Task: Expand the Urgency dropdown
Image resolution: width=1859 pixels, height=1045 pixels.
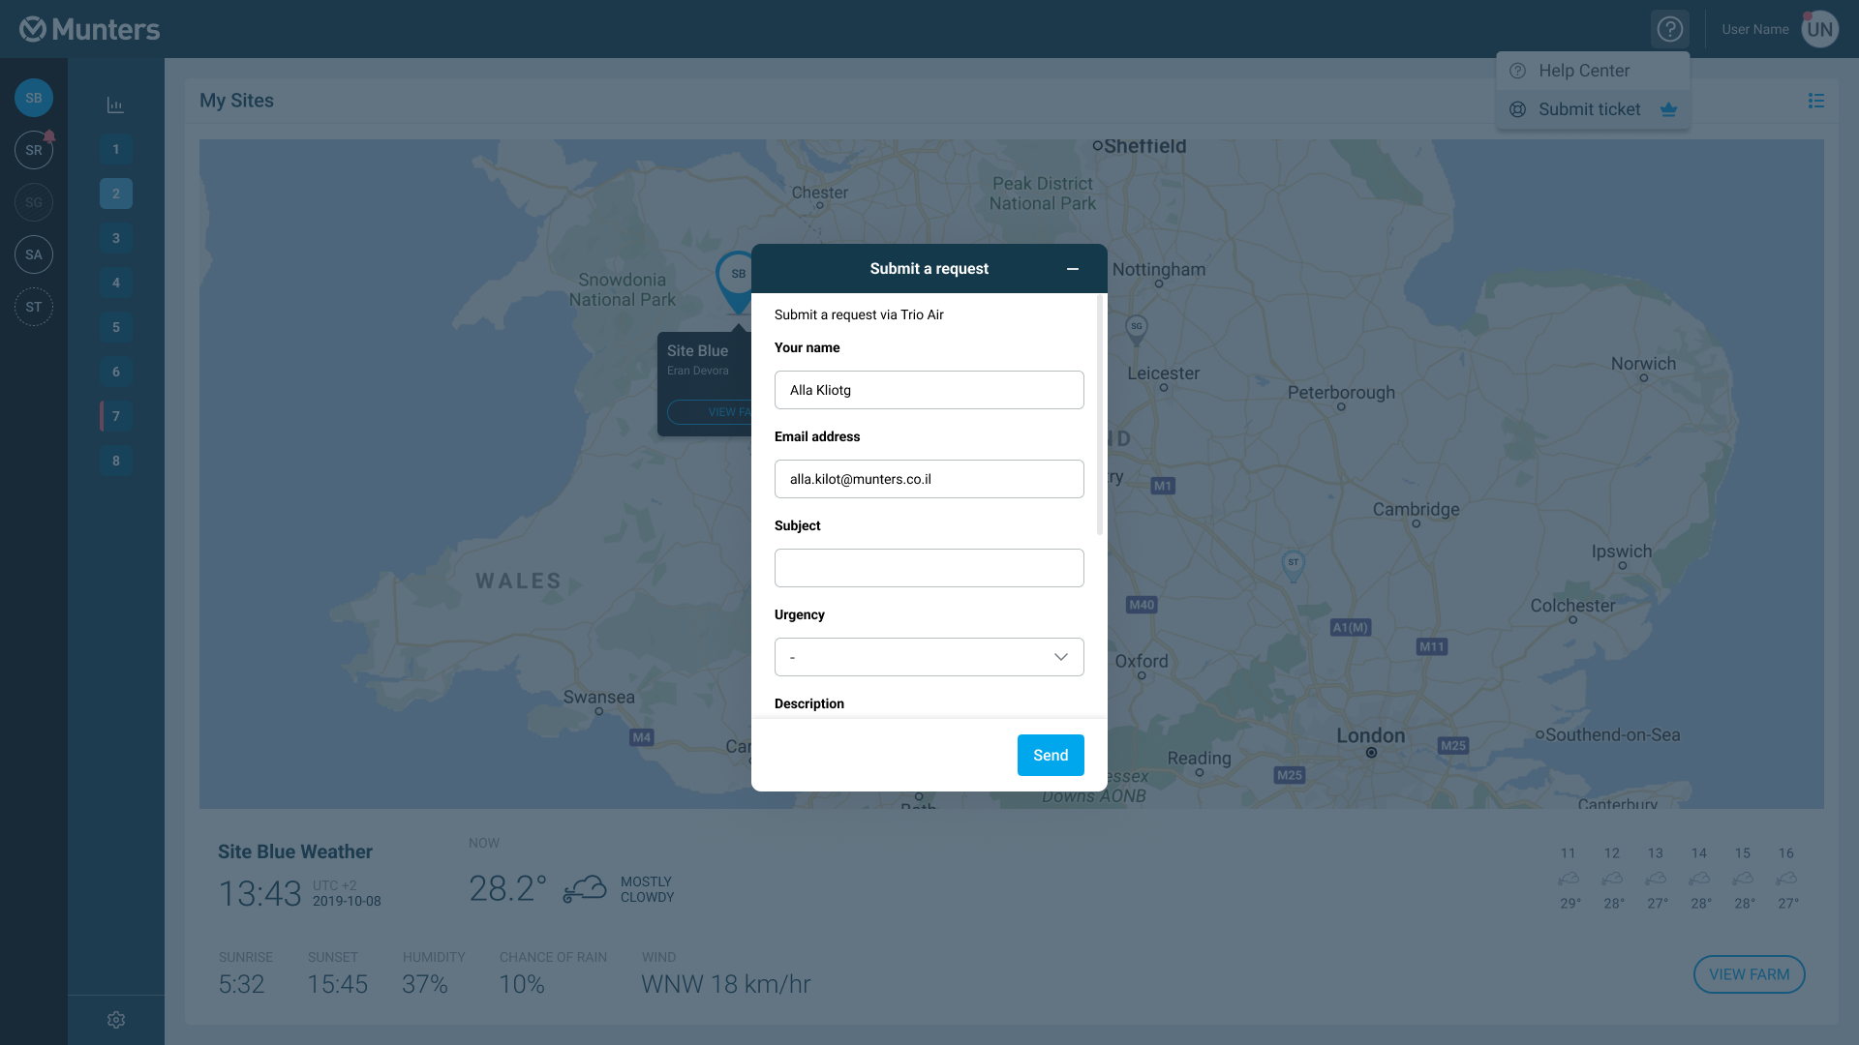Action: click(929, 657)
